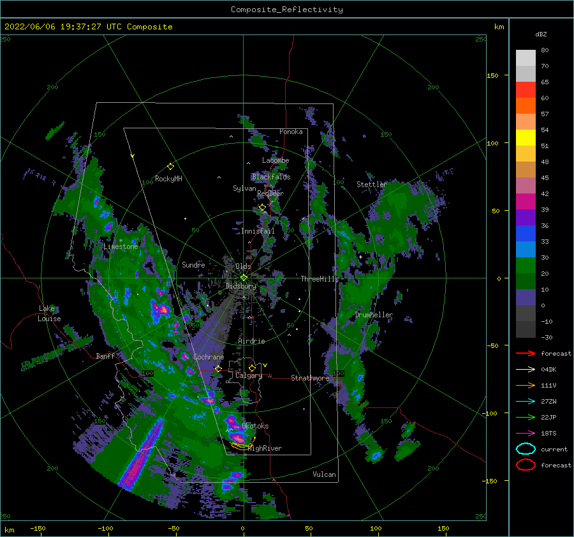574x537 pixels.
Task: Click the Ponoka town label
Action: click(x=291, y=132)
